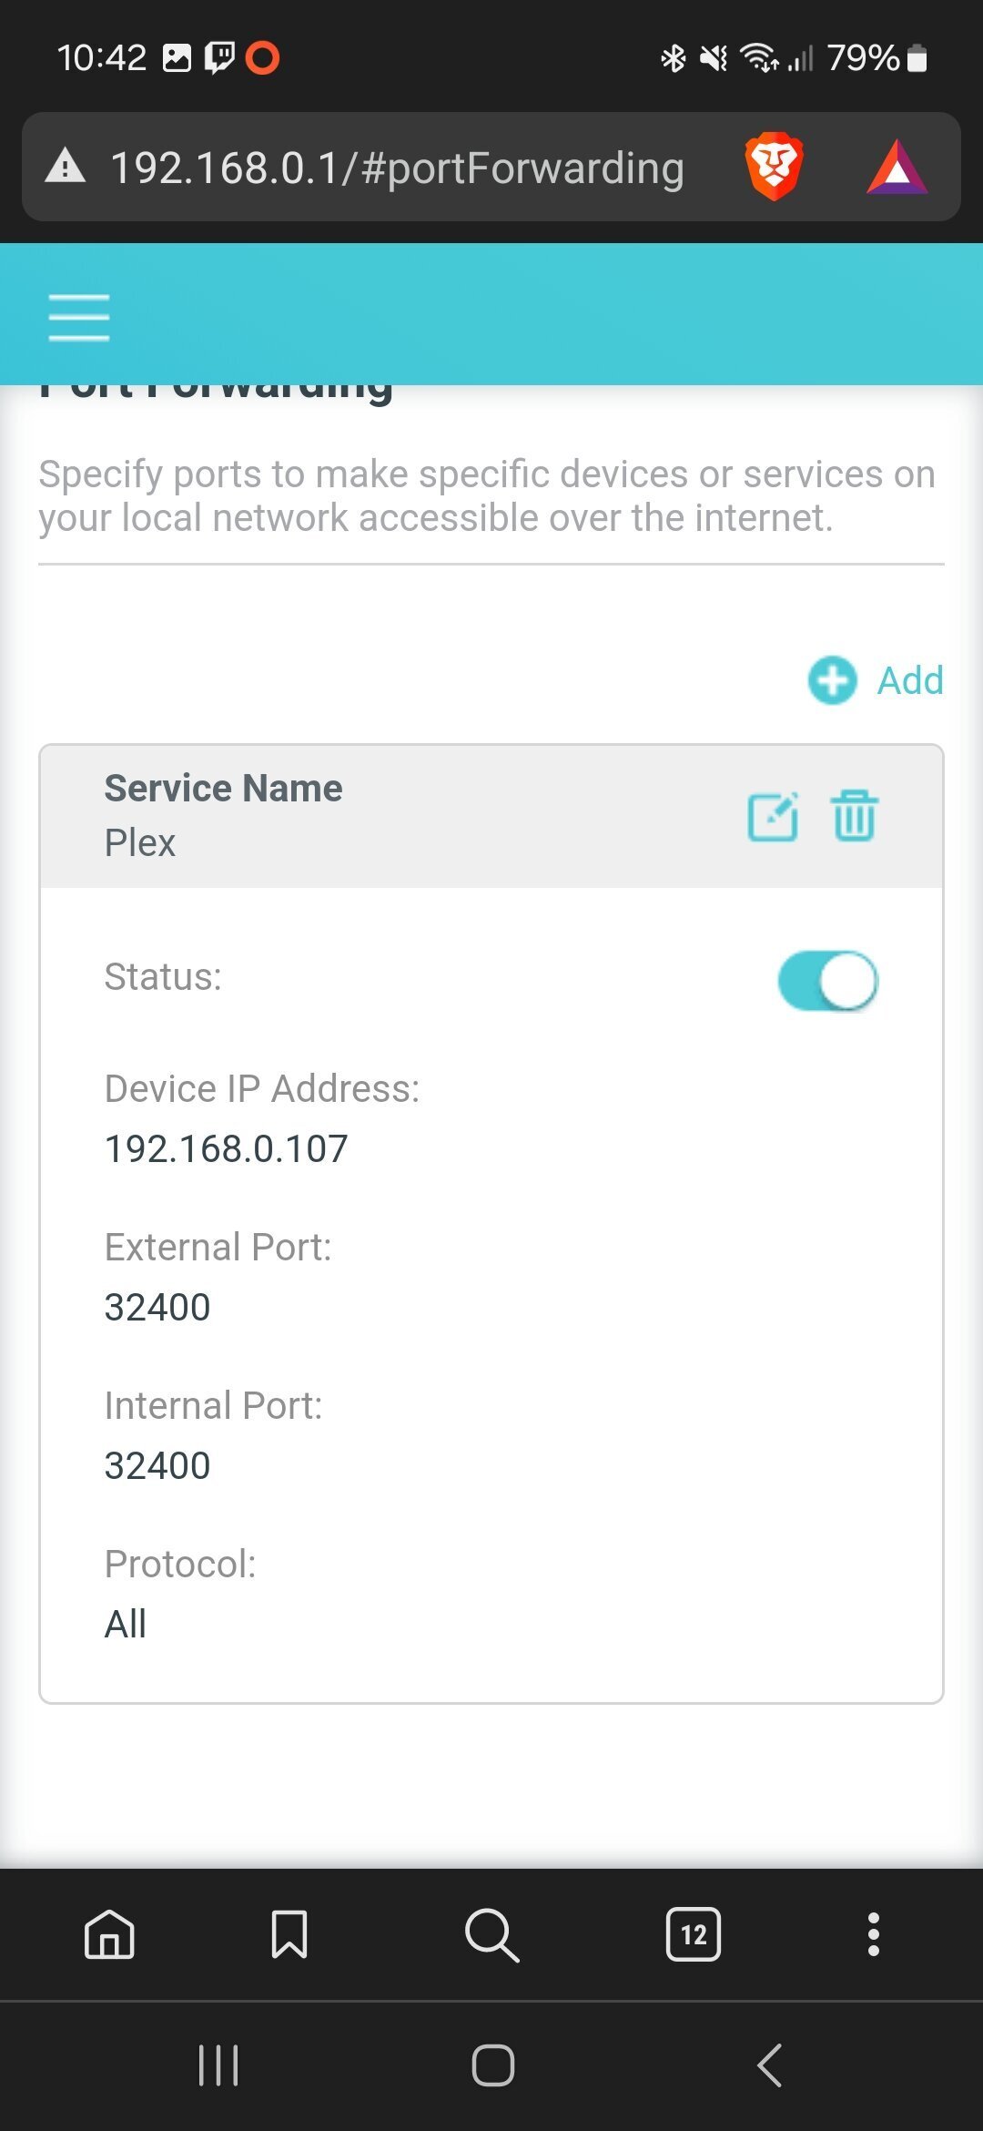This screenshot has height=2131, width=983.
Task: Toggle the Plex Status switch
Action: pos(827,981)
